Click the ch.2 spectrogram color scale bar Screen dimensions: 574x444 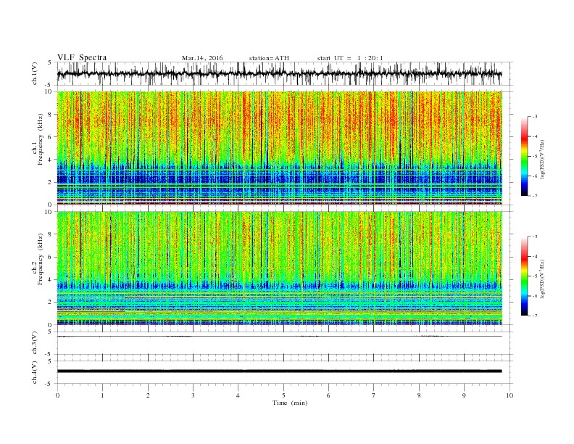tap(524, 276)
